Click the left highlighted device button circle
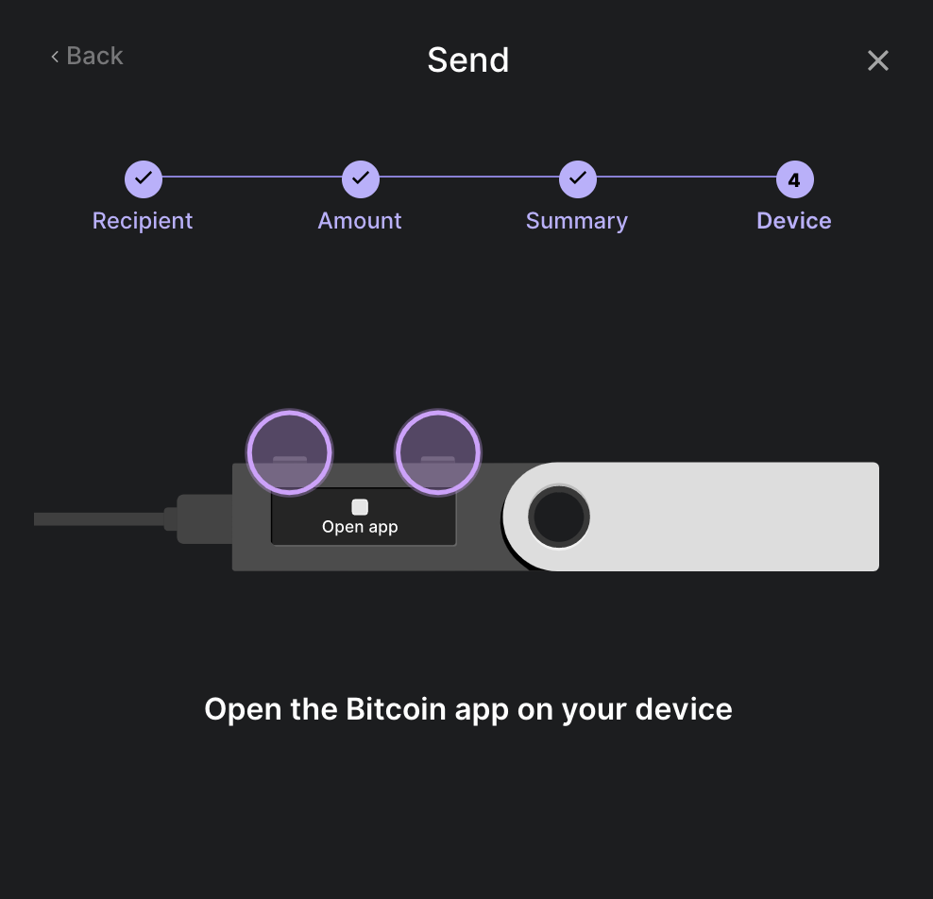This screenshot has width=933, height=899. 290,452
